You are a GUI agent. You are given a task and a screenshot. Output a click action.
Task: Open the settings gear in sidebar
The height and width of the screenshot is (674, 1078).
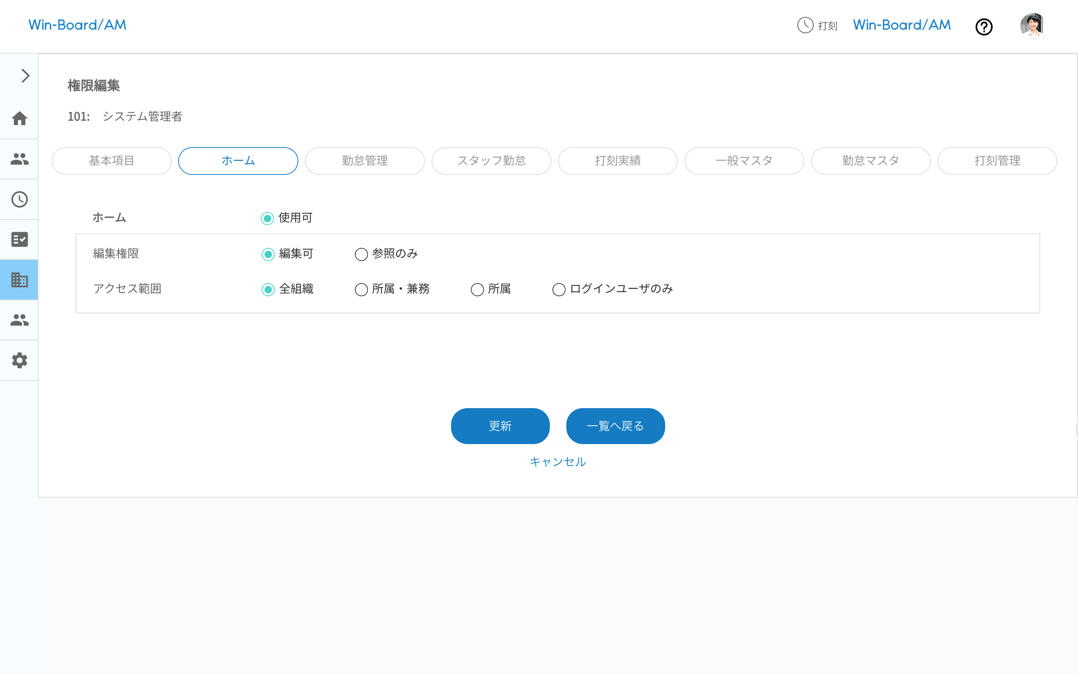[19, 360]
